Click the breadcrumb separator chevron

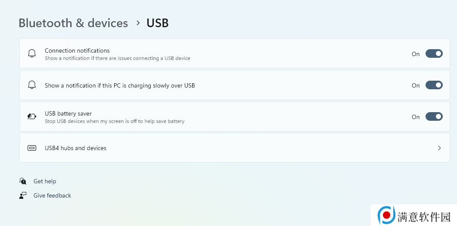[x=138, y=23]
